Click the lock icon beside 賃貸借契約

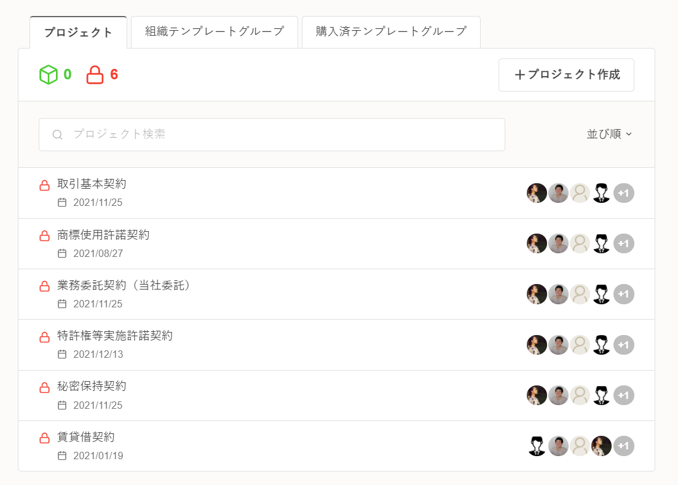point(44,438)
